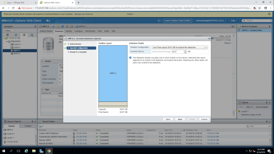This screenshot has width=274, height=154.
Task: Collapse the Datacenter1 tree node
Action: click(x=6, y=41)
